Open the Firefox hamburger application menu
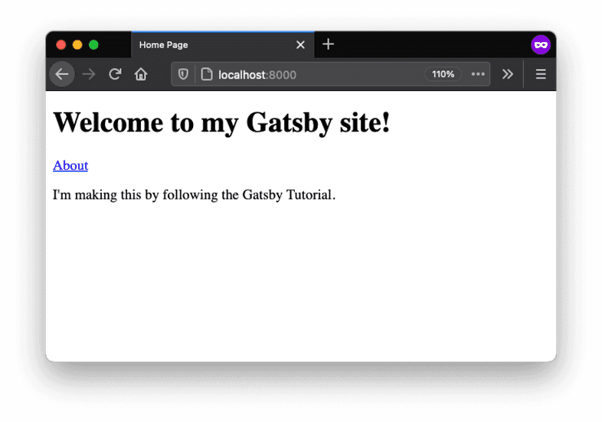602x422 pixels. point(541,74)
